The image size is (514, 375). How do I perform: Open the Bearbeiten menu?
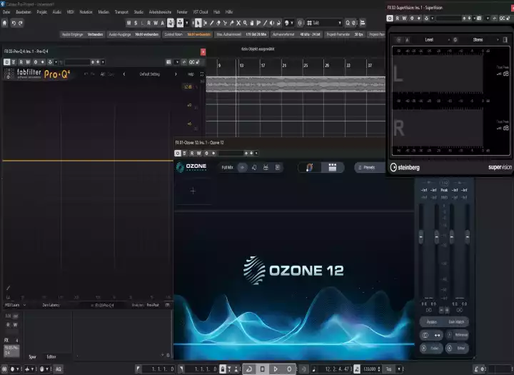tap(24, 12)
